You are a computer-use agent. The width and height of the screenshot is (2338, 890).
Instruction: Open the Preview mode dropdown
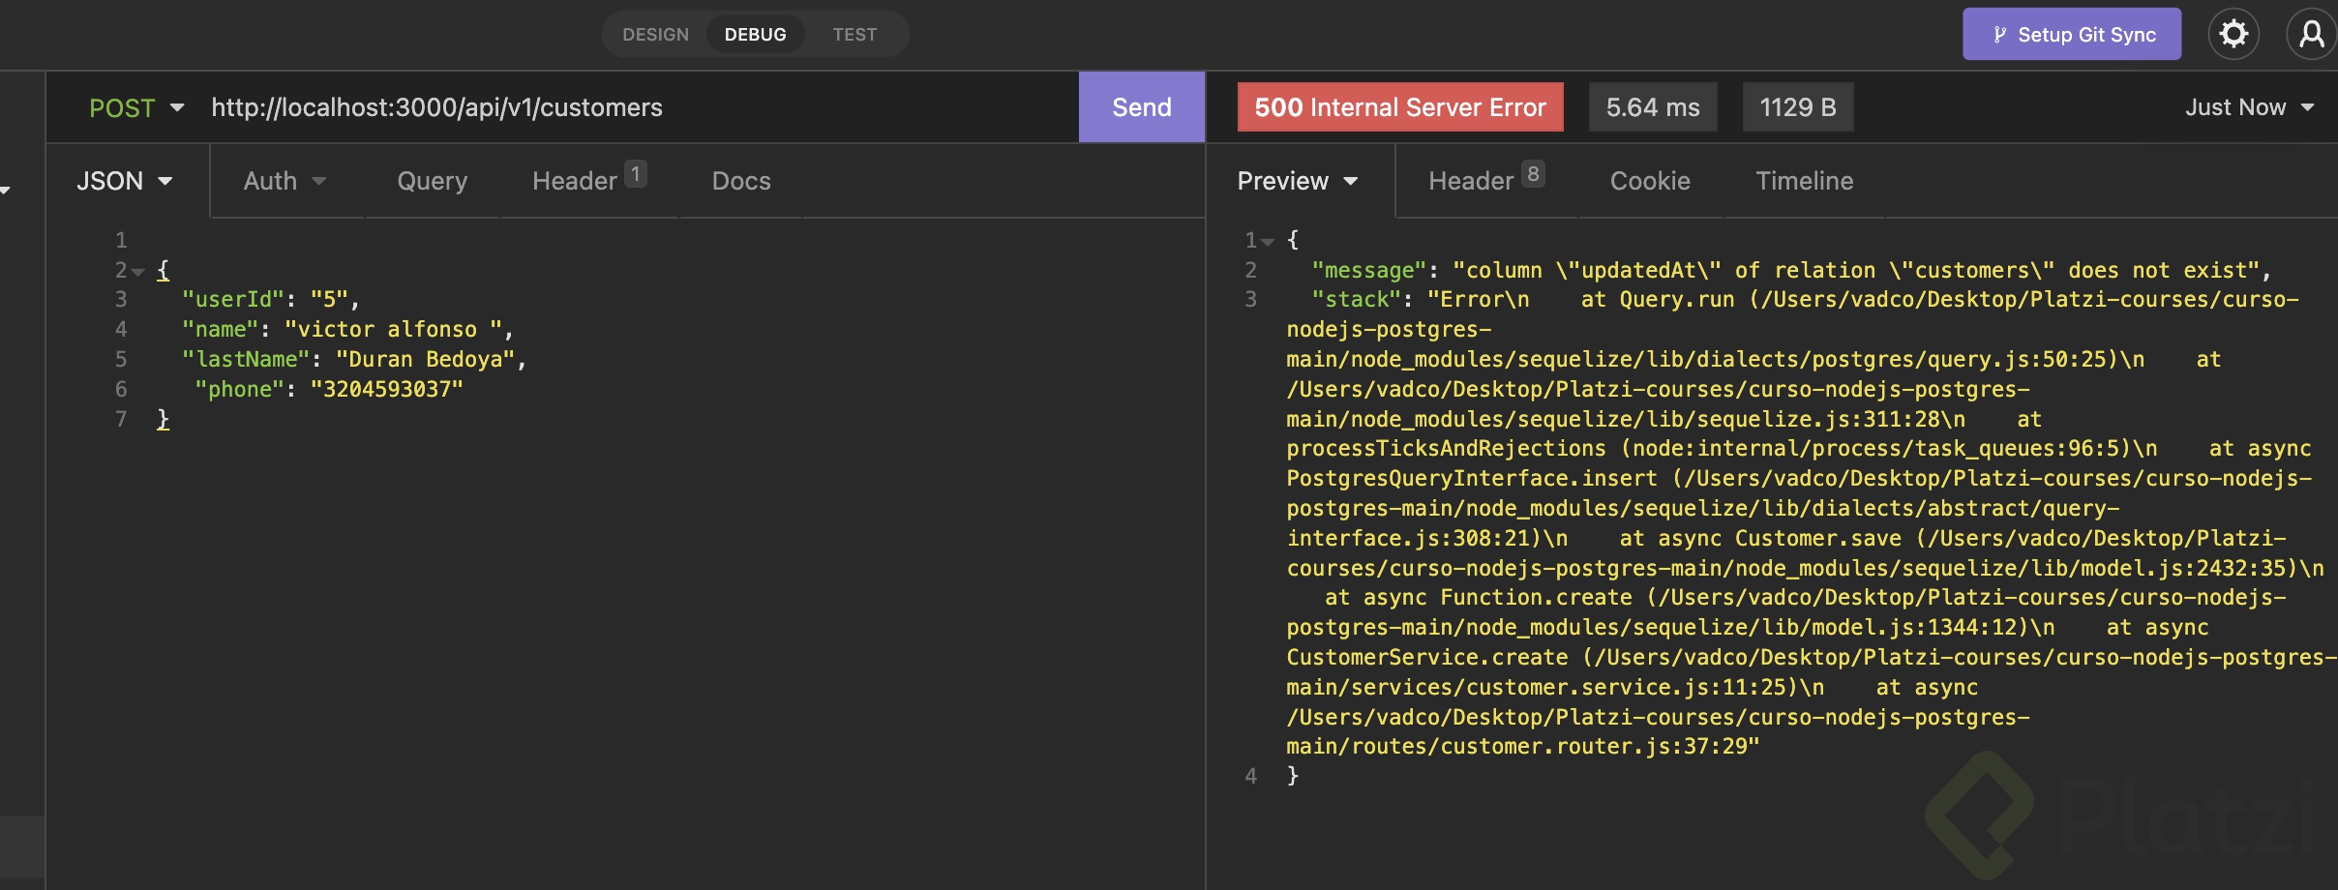(1298, 181)
